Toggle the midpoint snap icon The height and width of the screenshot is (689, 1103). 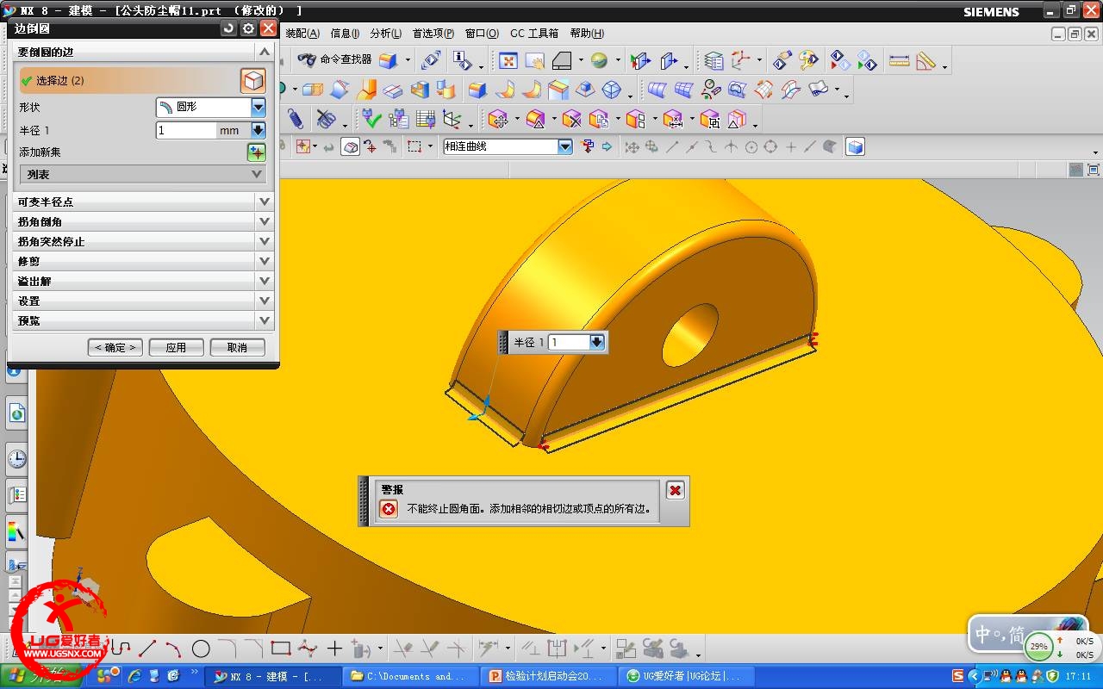[x=691, y=147]
